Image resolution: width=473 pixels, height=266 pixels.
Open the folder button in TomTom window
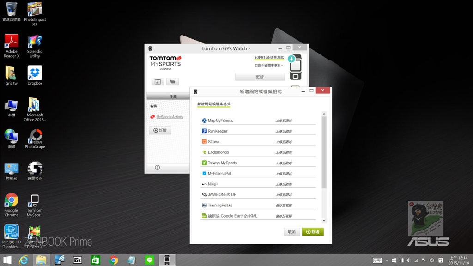[173, 82]
